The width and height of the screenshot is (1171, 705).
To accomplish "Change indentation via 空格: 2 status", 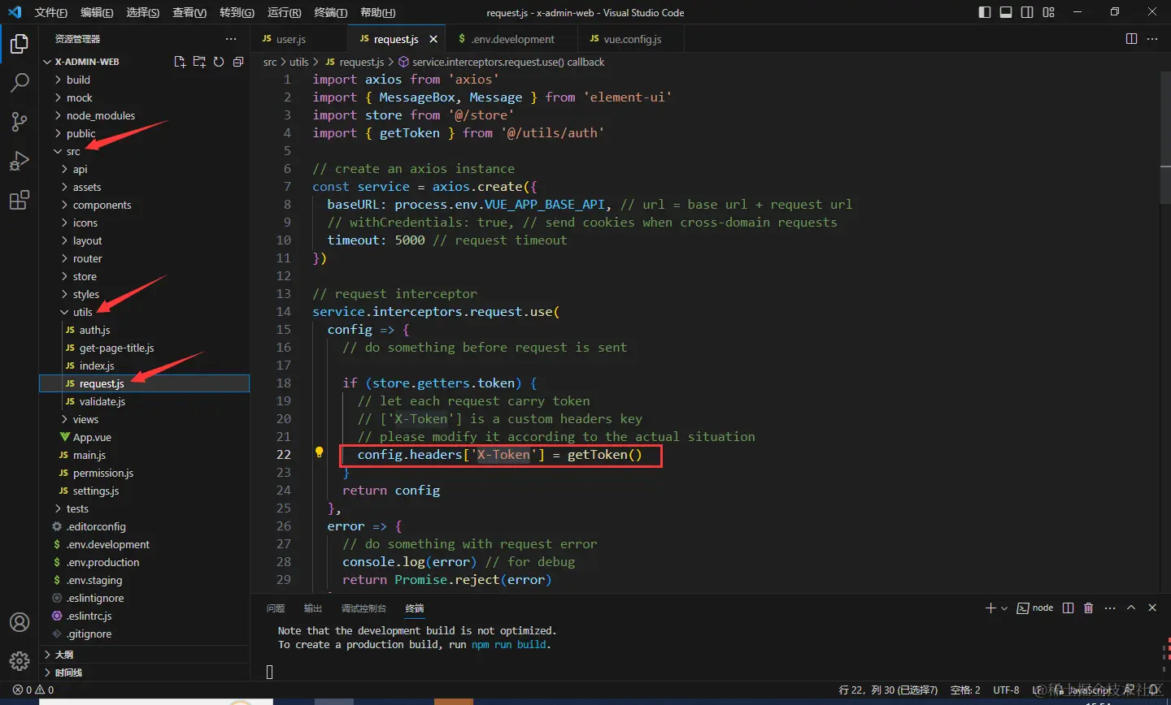I will tap(965, 690).
